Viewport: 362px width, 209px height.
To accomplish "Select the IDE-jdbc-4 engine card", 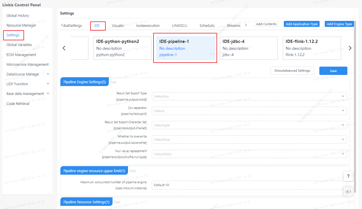I will [248, 48].
